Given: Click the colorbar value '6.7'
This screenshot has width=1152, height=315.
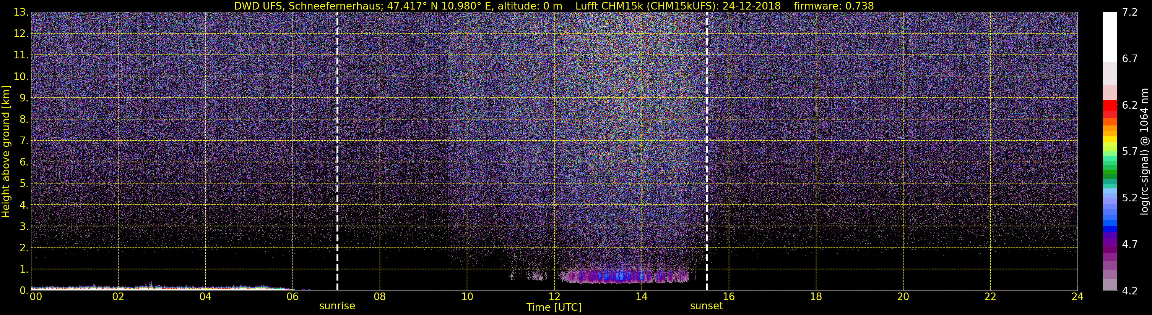Looking at the screenshot, I should (1130, 58).
